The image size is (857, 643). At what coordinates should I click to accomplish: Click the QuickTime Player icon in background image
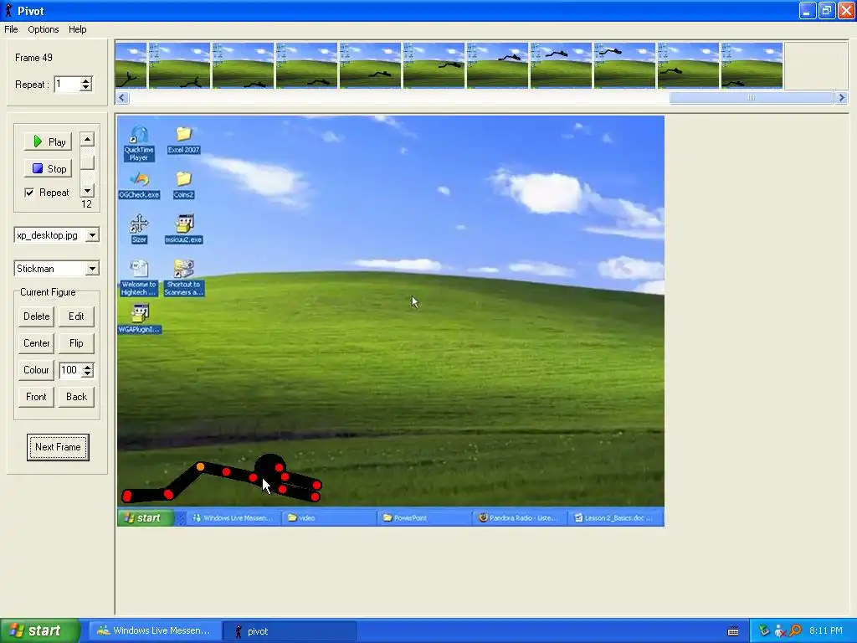139,144
